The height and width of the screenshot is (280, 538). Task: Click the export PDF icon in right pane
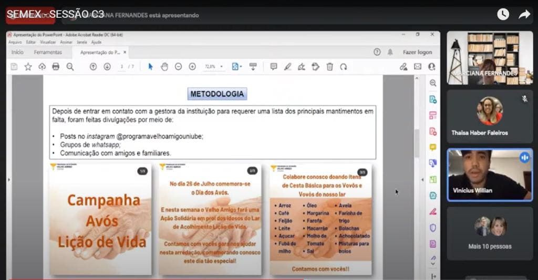point(433,100)
